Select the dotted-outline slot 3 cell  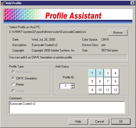point(108,73)
